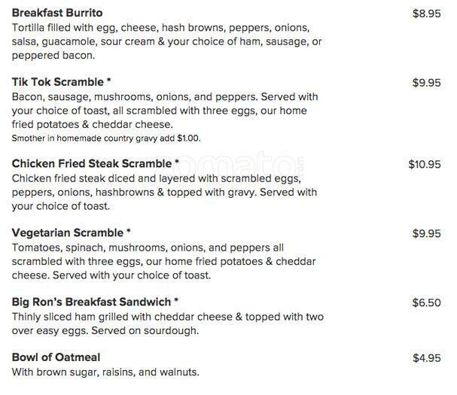Click the $6.50 sandwich price

pos(426,302)
